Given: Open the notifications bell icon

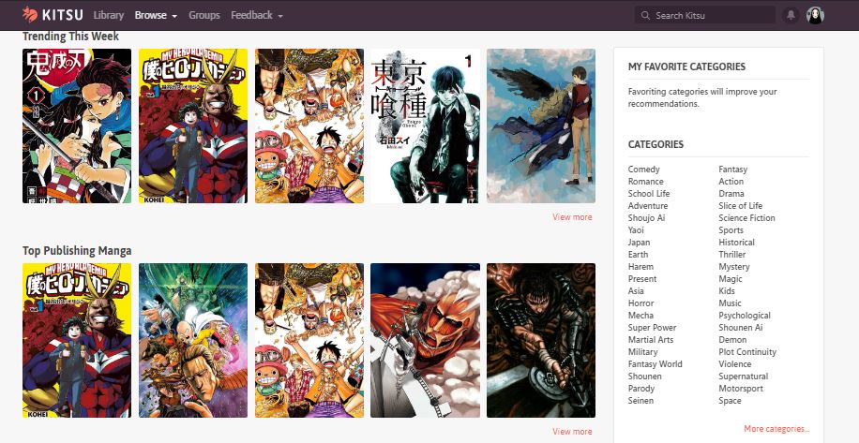Looking at the screenshot, I should (x=791, y=15).
